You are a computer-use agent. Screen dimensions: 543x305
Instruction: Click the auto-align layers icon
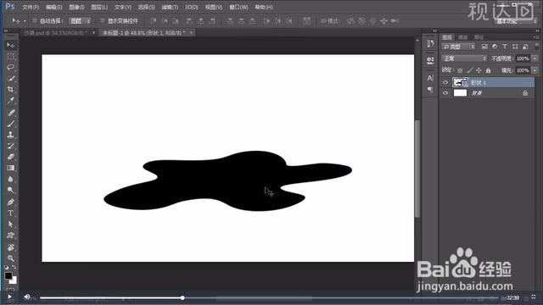pyautogui.click(x=307, y=20)
